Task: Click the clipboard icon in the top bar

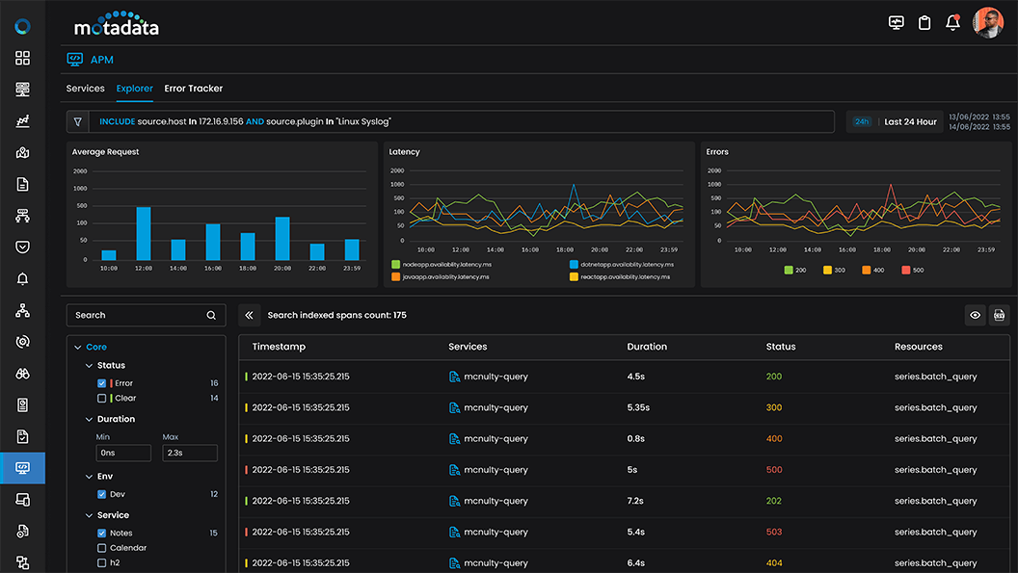Action: click(924, 22)
